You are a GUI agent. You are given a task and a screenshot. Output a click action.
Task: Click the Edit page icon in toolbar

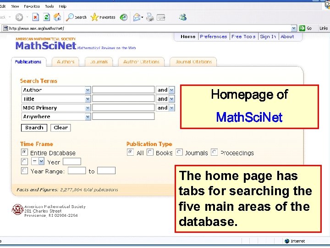161,17
